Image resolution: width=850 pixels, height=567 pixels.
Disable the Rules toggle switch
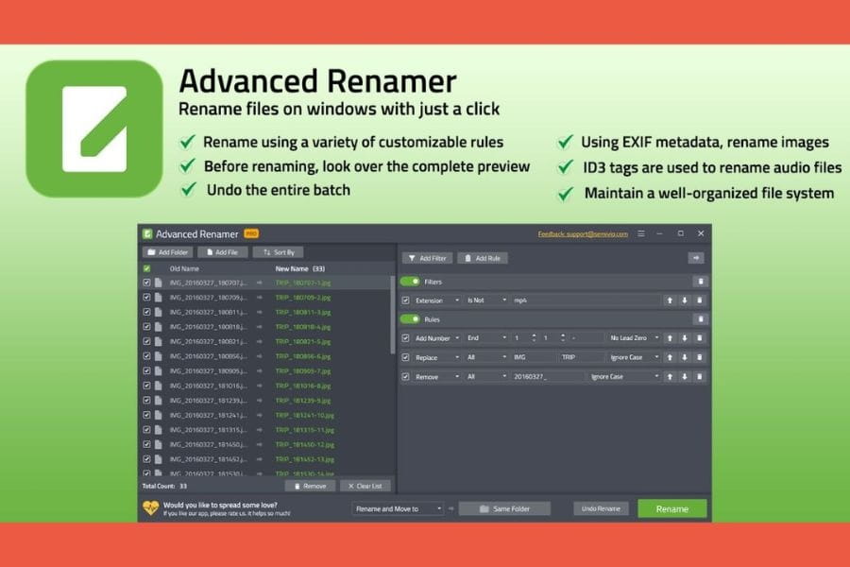pyautogui.click(x=410, y=319)
